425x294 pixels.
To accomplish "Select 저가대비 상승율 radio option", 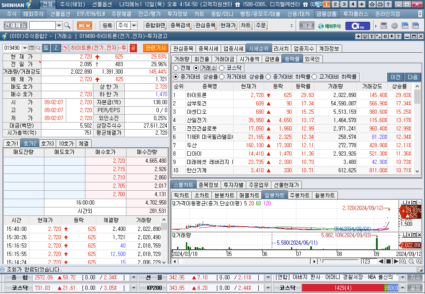I will pos(222,77).
